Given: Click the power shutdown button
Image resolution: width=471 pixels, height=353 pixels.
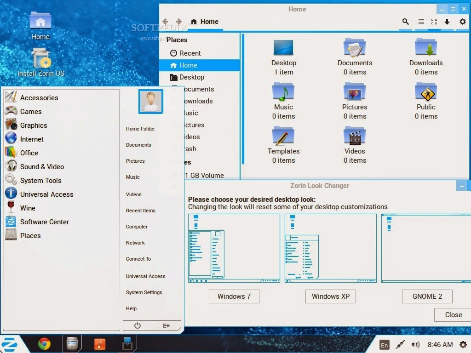Looking at the screenshot, I should [x=137, y=326].
